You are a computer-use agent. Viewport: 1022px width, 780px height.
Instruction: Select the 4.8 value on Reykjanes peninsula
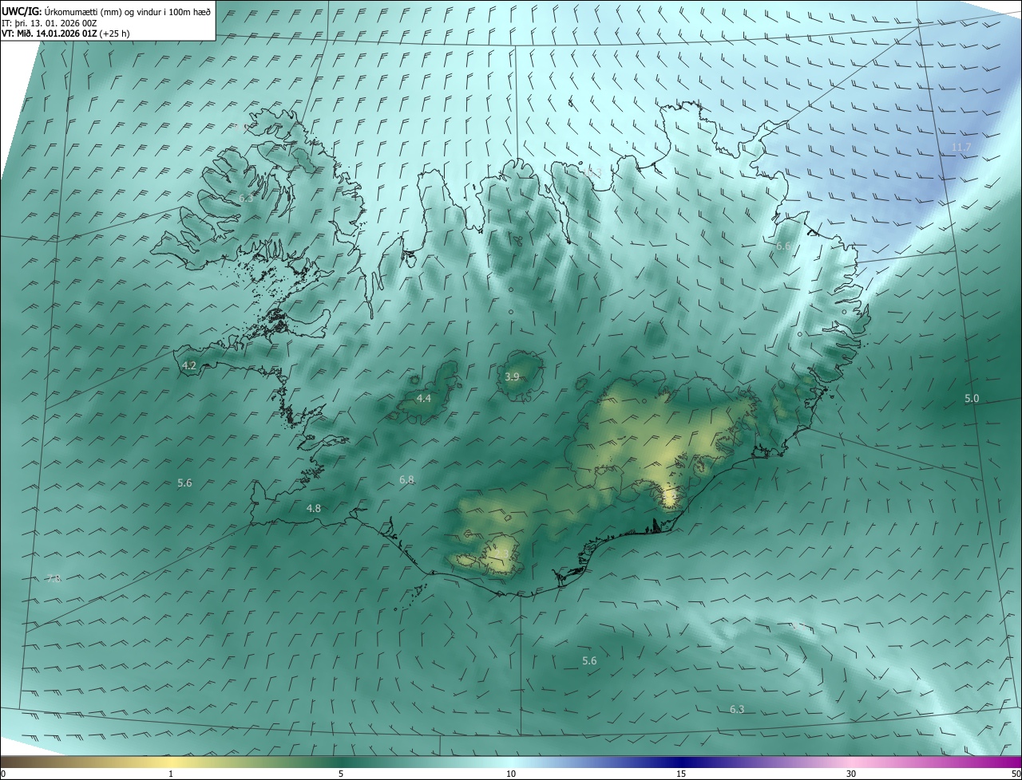(314, 508)
